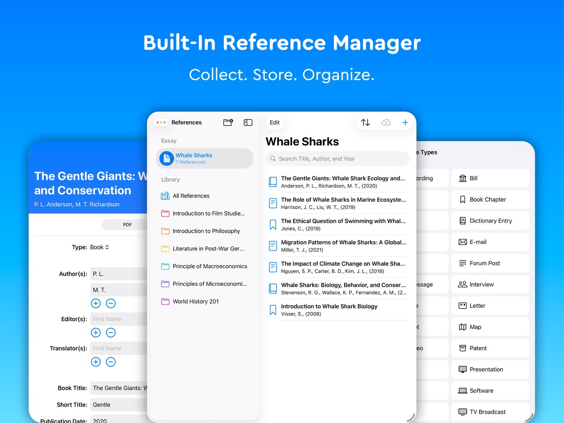Select the Map reference type
Screen dimensions: 564x423
[x=490, y=327]
